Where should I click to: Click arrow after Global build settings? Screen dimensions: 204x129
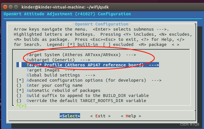click(x=90, y=75)
